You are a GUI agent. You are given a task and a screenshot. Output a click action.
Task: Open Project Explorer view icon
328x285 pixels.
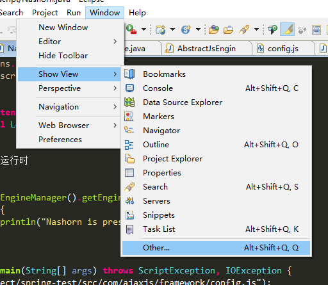[x=129, y=159]
